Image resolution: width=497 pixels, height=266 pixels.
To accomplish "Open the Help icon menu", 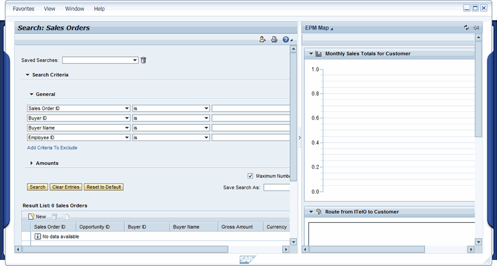I will (x=286, y=40).
